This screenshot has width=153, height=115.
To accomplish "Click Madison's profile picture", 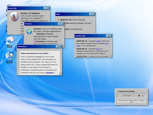I will pos(14,17).
